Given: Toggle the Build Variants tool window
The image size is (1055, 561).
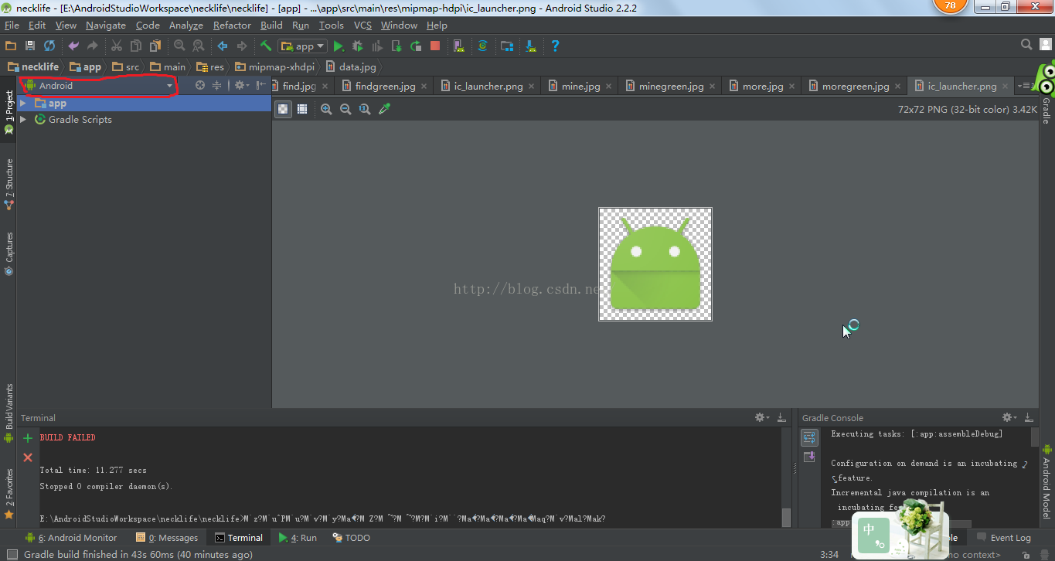Looking at the screenshot, I should tap(9, 413).
